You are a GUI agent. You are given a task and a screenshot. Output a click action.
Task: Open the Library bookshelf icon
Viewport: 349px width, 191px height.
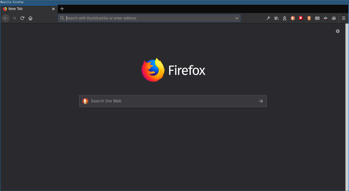pos(276,18)
